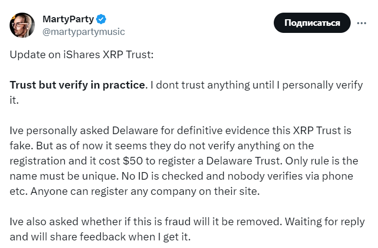Click the Подписаться follow button

312,23
